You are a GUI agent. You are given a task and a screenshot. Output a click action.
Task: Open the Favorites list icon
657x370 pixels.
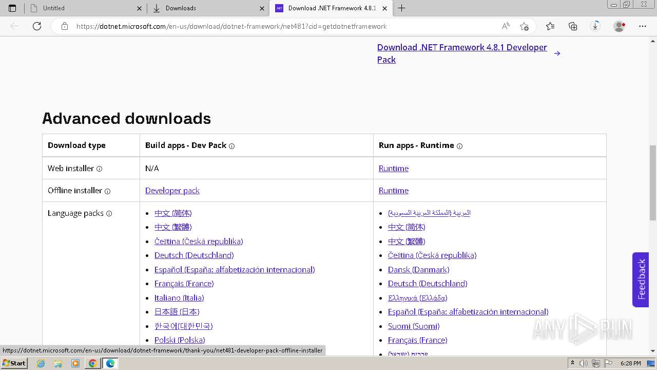click(550, 26)
